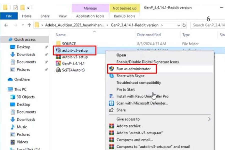The image size is (225, 150).
Task: Expand the Give access to submenu arrow
Action: (209, 119)
